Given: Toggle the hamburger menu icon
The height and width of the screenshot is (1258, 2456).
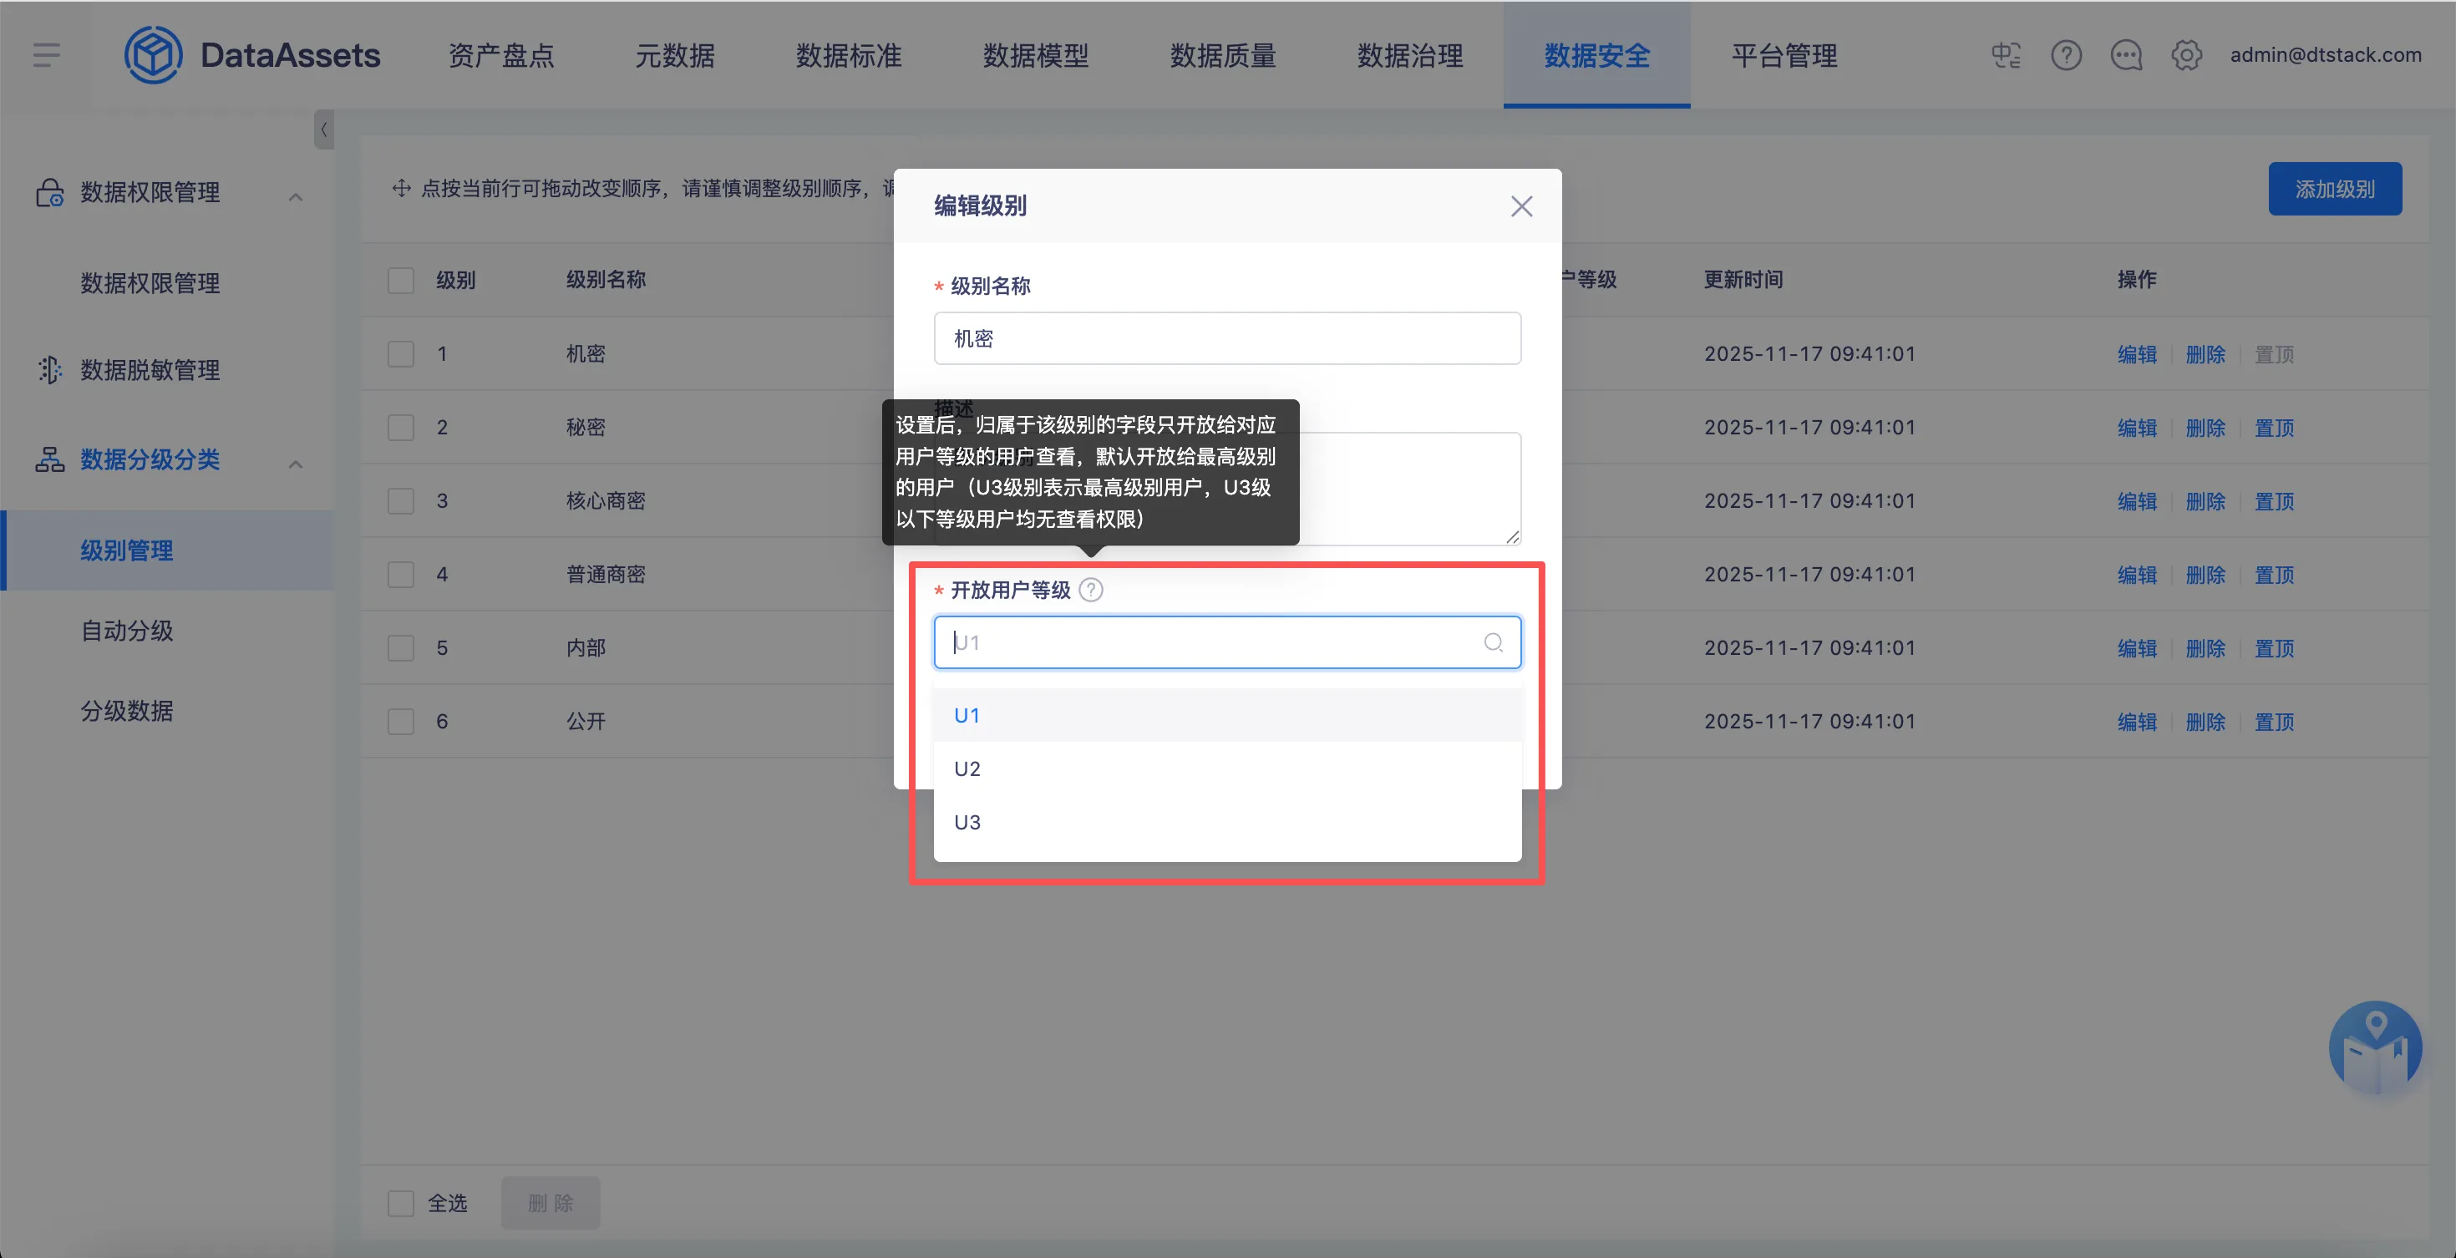Looking at the screenshot, I should 46,55.
